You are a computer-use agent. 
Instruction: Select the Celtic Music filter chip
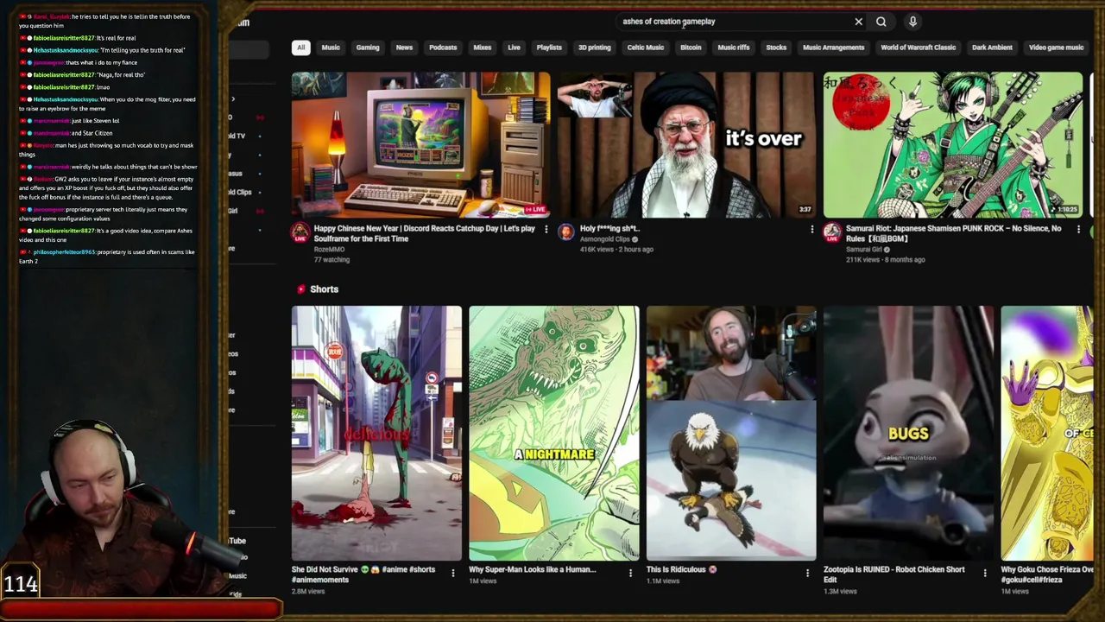coord(645,48)
